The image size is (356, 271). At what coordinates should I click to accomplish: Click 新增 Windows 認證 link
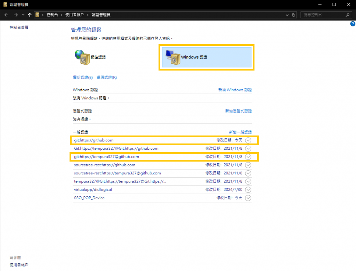click(235, 90)
